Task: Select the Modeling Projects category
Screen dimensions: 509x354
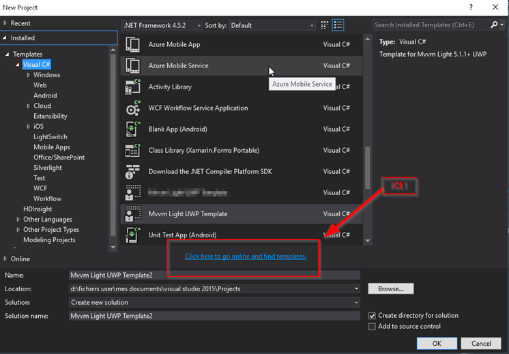Action: tap(49, 240)
